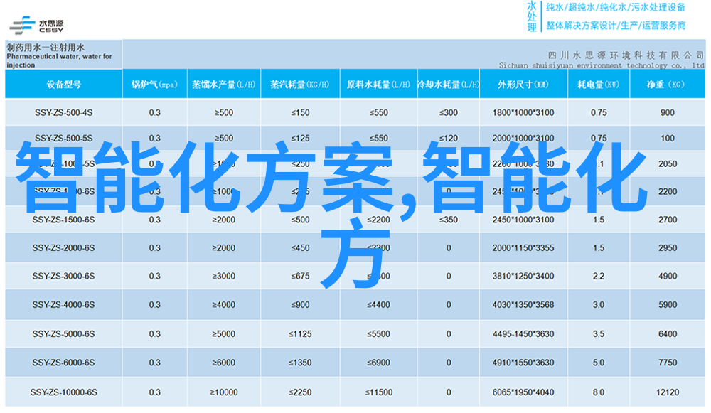Select the 外形尺寸(MM) column header
711x413 pixels.
(x=523, y=85)
